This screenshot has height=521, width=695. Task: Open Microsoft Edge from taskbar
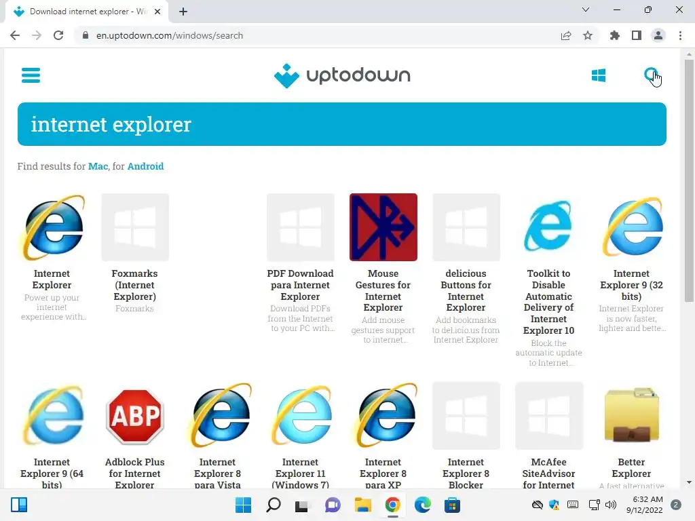[x=422, y=505]
